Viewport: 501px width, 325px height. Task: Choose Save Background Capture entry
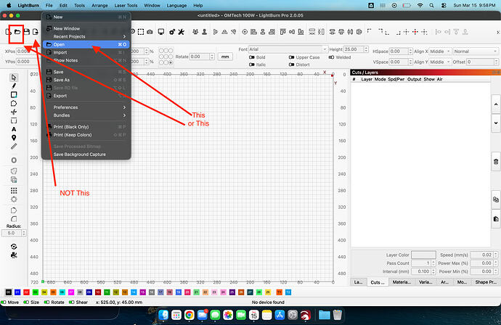tap(86, 155)
